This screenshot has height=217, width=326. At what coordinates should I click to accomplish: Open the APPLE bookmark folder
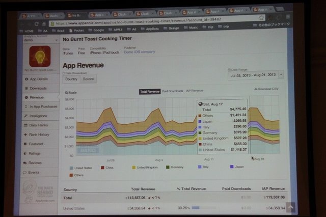[116, 30]
